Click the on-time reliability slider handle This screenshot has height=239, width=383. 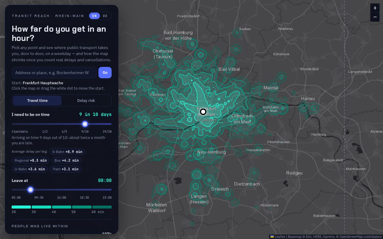click(85, 124)
